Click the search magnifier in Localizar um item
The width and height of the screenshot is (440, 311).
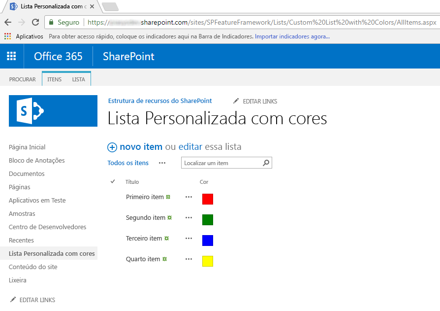pyautogui.click(x=266, y=163)
